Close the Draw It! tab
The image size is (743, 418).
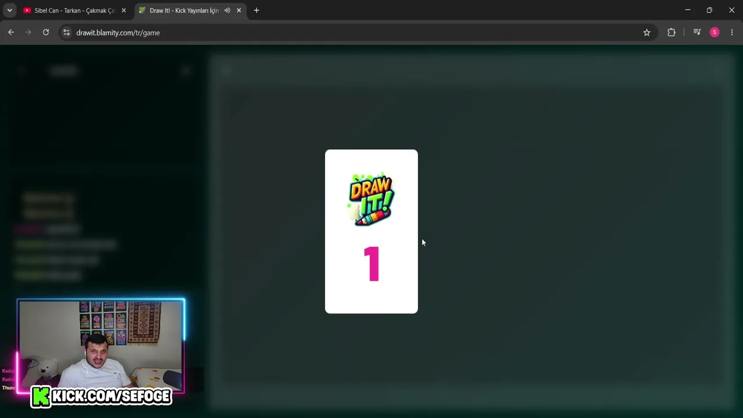tap(239, 10)
